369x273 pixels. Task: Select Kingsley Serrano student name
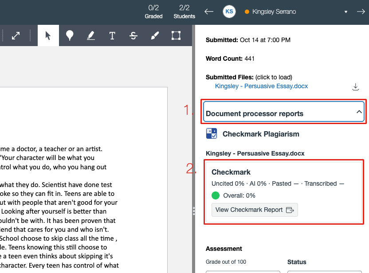coord(274,12)
